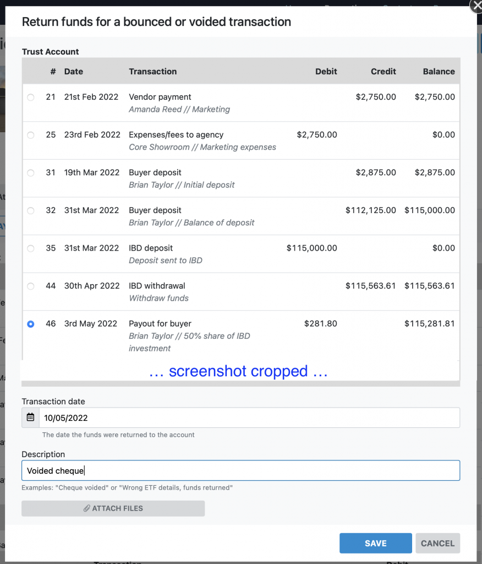This screenshot has width=482, height=564.
Task: Select radio for transaction 32 Balance of deposit
Action: pyautogui.click(x=31, y=210)
